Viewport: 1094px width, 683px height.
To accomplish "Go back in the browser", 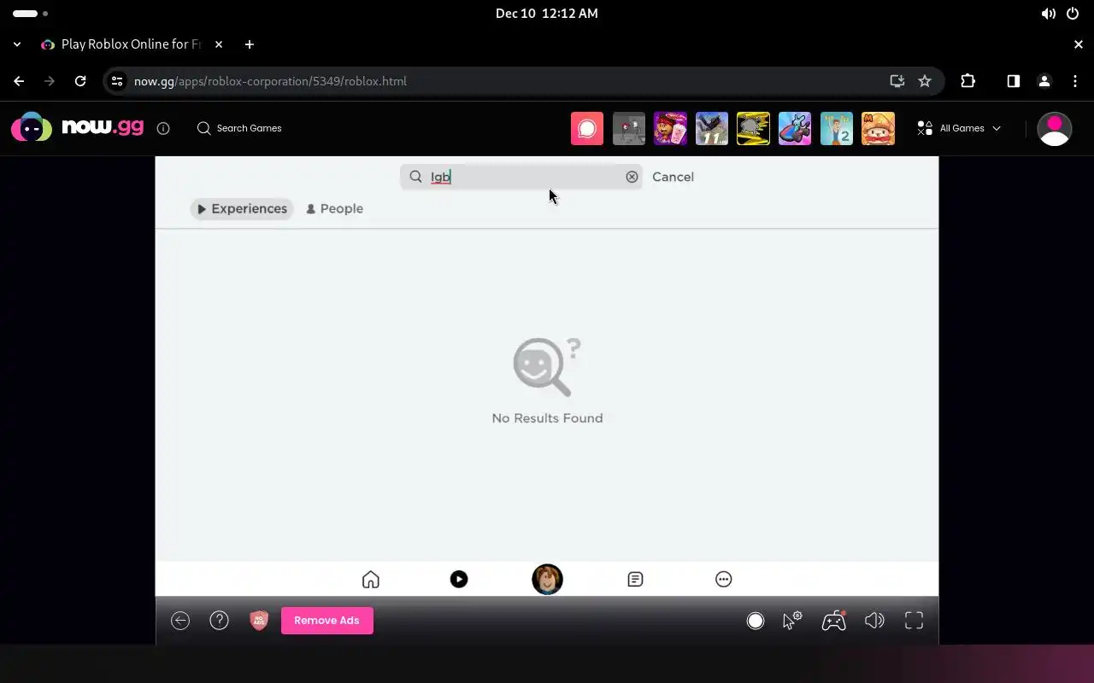I will [19, 81].
